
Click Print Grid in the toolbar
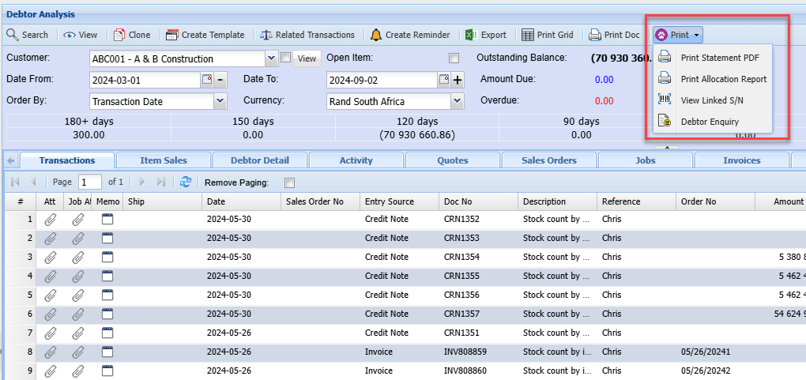[547, 35]
